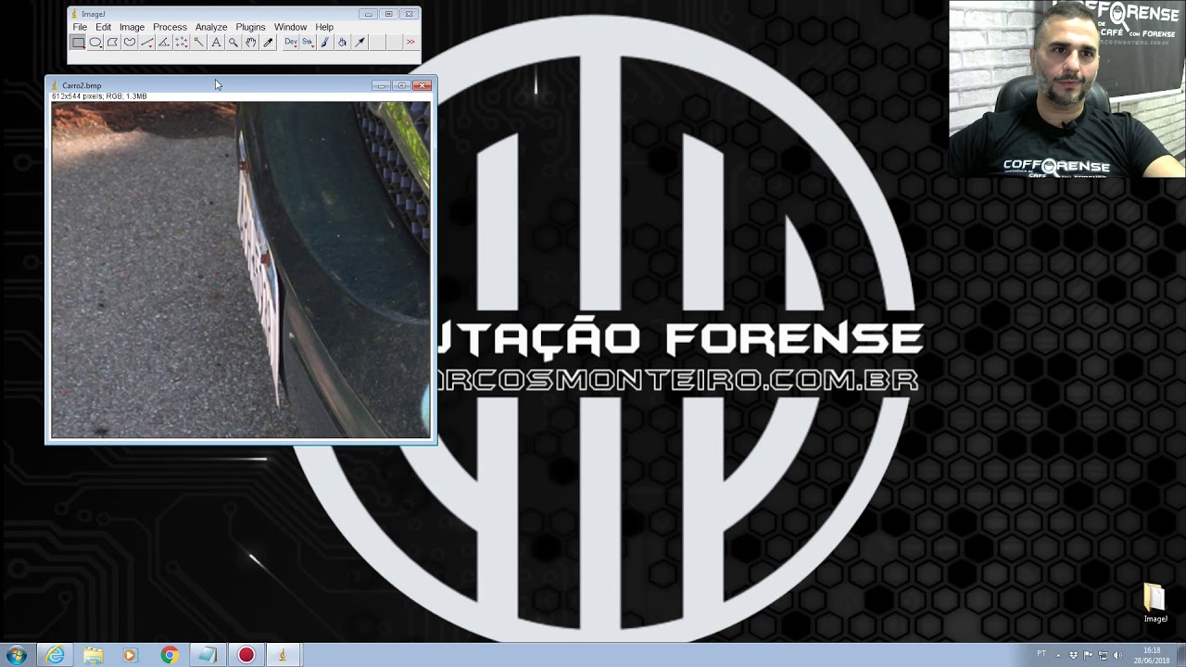Open the Windows Start menu
This screenshot has width=1186, height=667.
coord(16,655)
